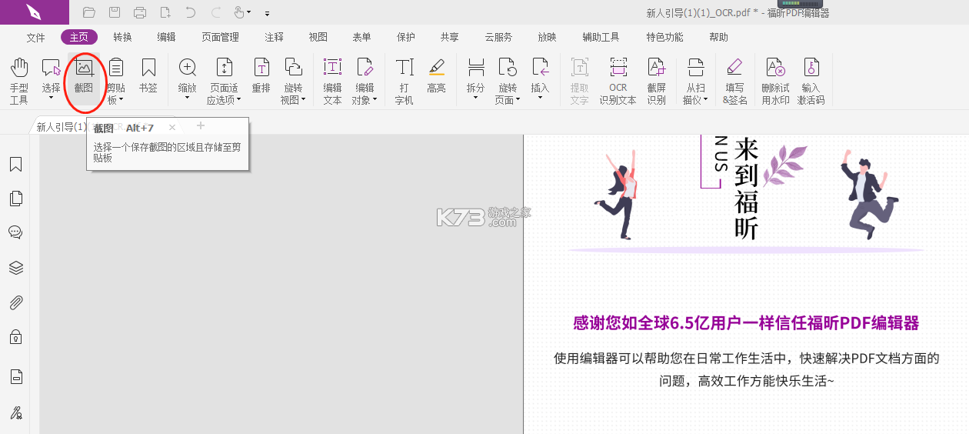Open the digital signatures pen panel
This screenshot has height=434, width=969.
[x=15, y=413]
